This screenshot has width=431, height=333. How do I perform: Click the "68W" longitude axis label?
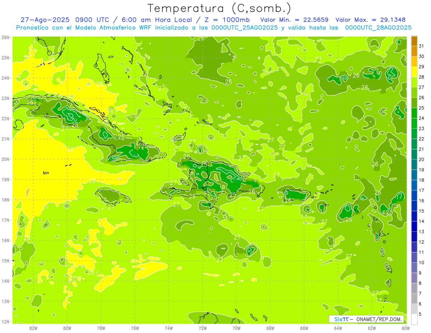(x=270, y=328)
